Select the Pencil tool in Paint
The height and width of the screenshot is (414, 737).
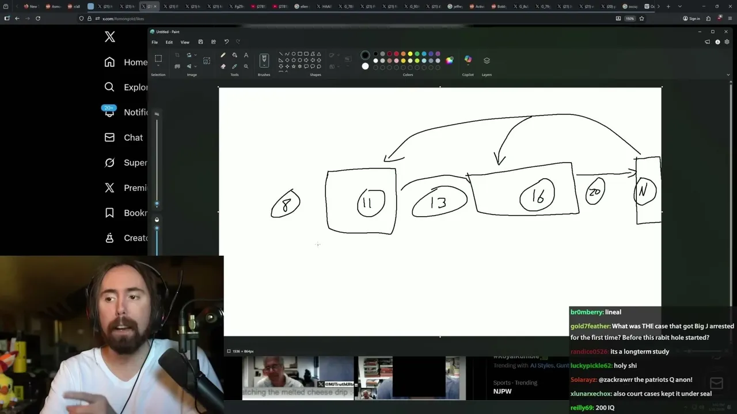coord(223,55)
